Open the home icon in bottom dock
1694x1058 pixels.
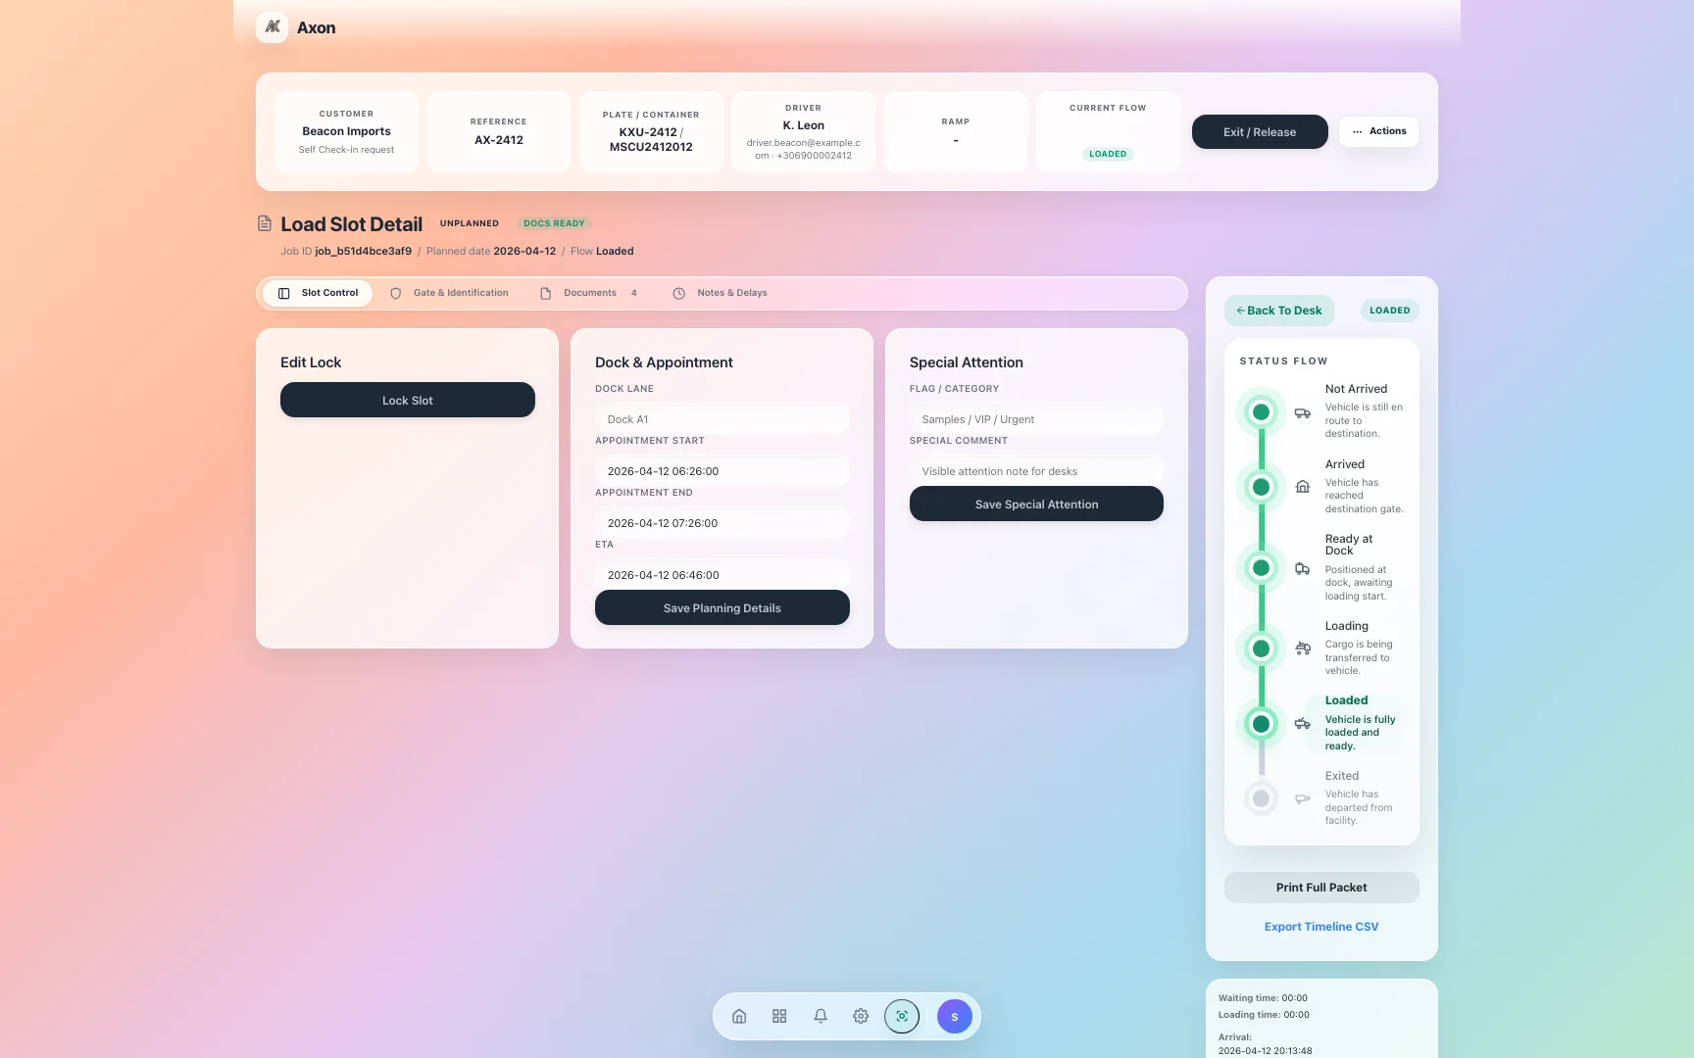pyautogui.click(x=739, y=1016)
